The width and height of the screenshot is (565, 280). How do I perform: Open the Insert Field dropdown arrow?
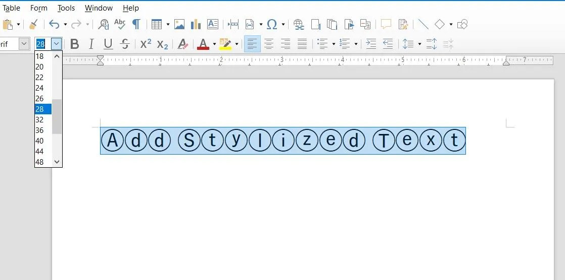point(261,24)
